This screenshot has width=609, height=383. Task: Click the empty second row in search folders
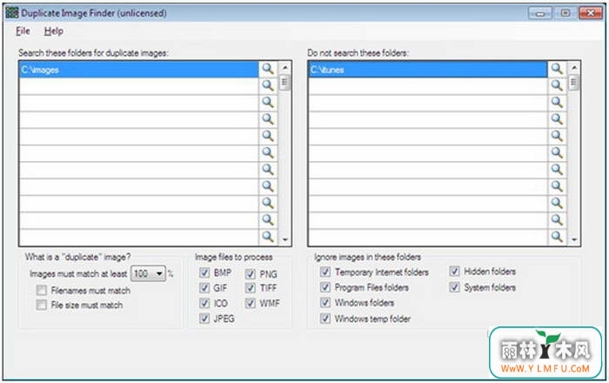[x=139, y=86]
